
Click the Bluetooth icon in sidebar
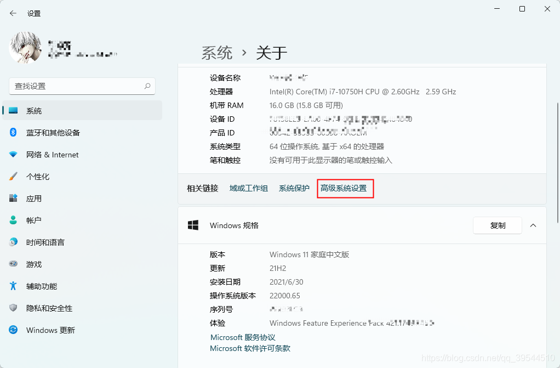pos(13,132)
